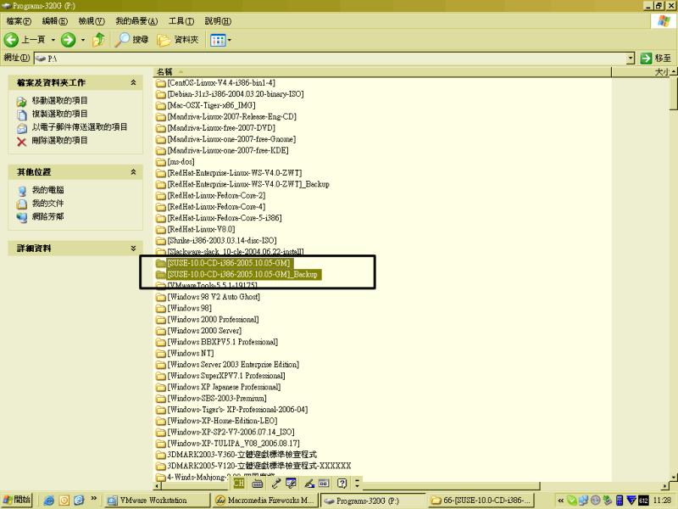Launch Internet Explorer from quick launch

coord(49,501)
